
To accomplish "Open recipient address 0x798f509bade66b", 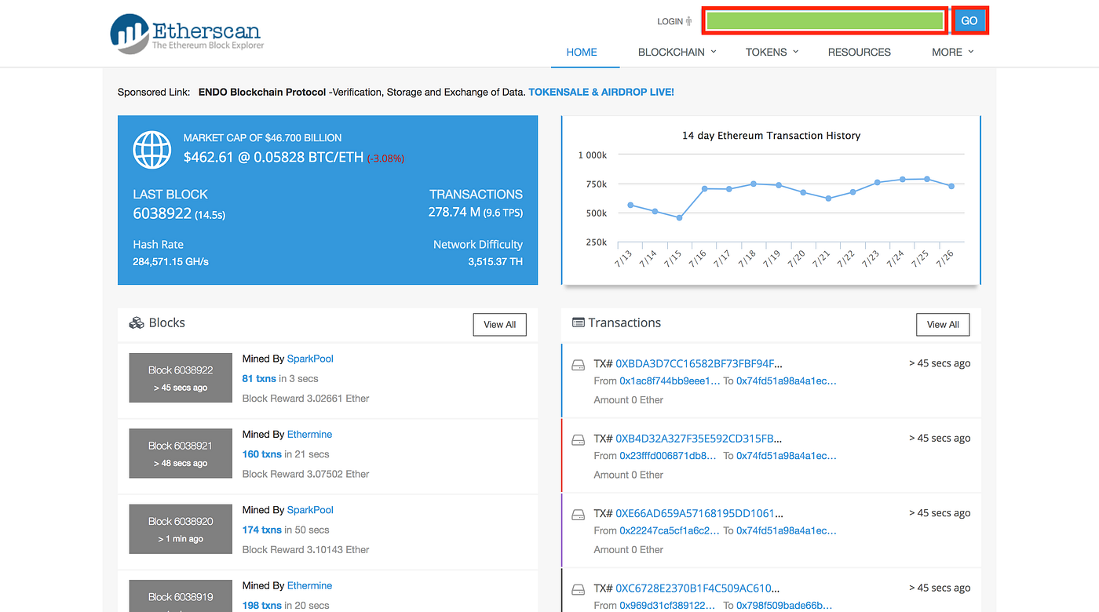I will tap(783, 605).
